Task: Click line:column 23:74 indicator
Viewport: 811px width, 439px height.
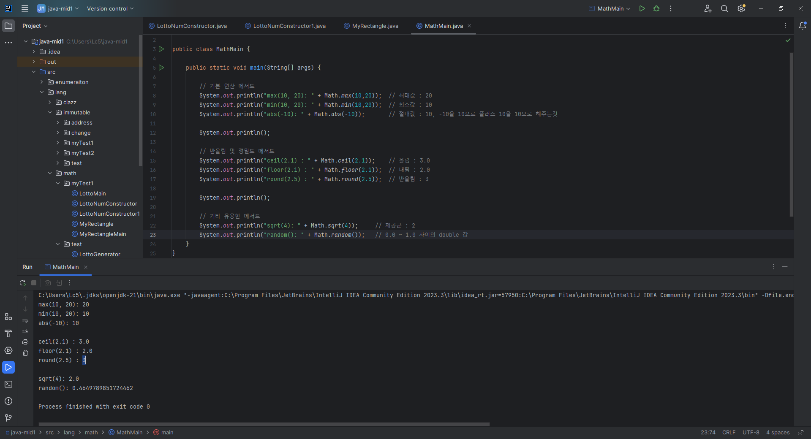Action: click(708, 432)
